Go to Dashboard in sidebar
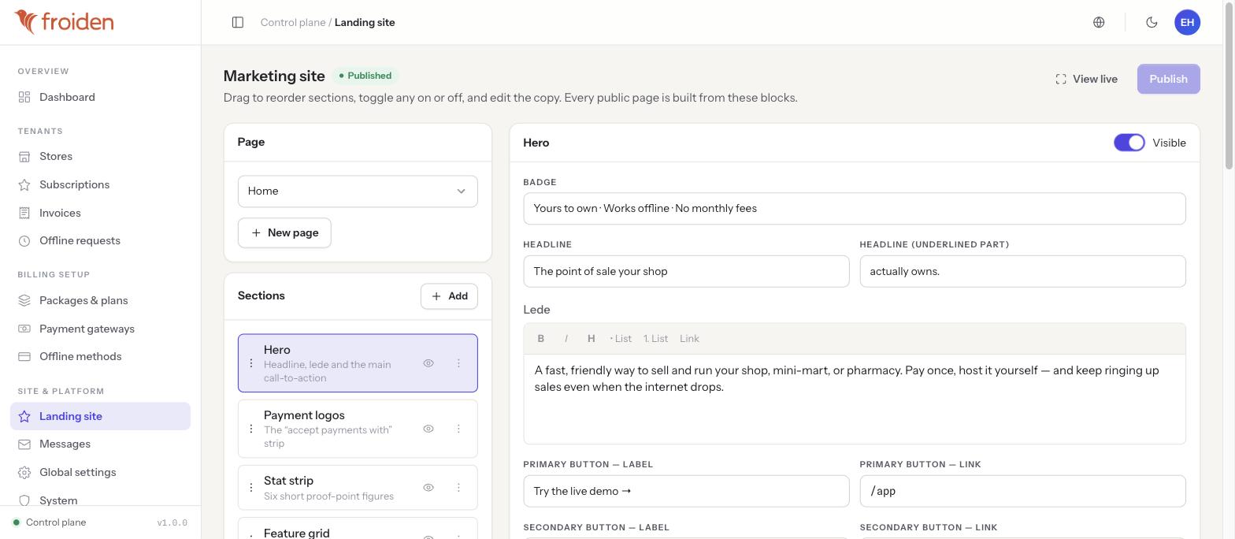The height and width of the screenshot is (539, 1235). [100, 97]
